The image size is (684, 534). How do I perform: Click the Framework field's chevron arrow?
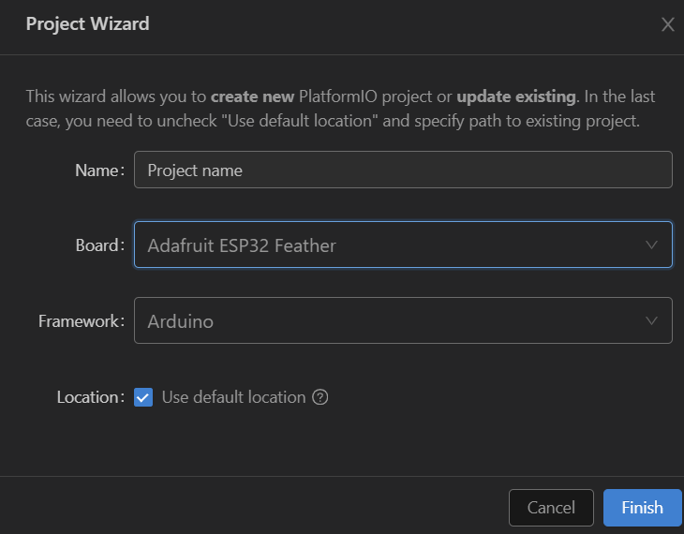pyautogui.click(x=652, y=320)
